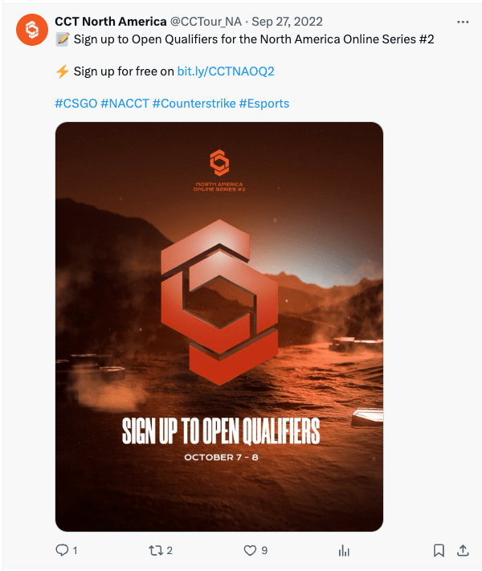
Task: Click the reply count number 1
Action: tap(75, 550)
